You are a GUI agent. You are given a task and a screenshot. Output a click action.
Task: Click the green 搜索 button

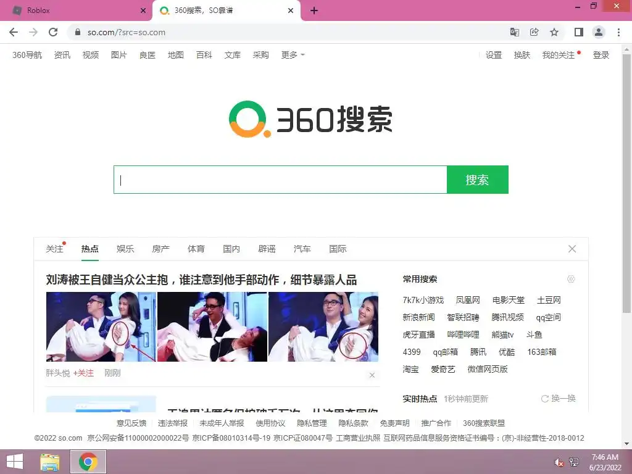pyautogui.click(x=478, y=180)
